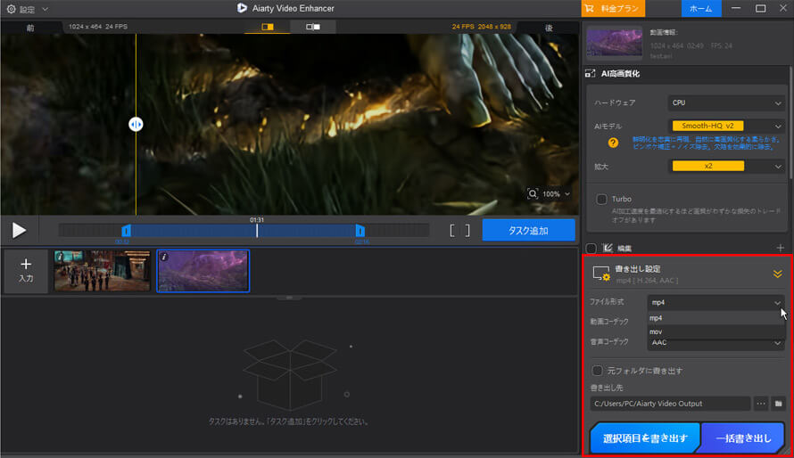Expand 編集 section with plus icon
The height and width of the screenshot is (458, 794).
point(780,248)
